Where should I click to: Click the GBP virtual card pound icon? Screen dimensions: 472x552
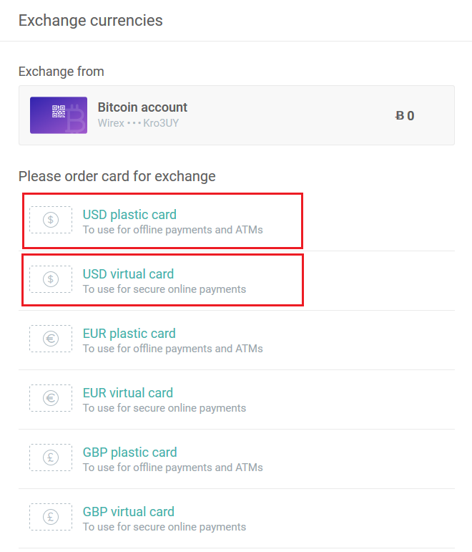click(51, 517)
